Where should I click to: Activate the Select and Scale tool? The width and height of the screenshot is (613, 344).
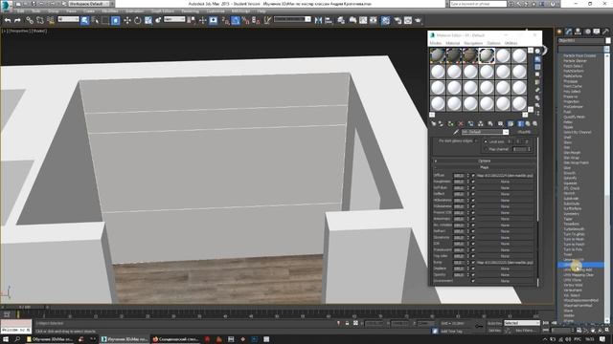click(148, 20)
